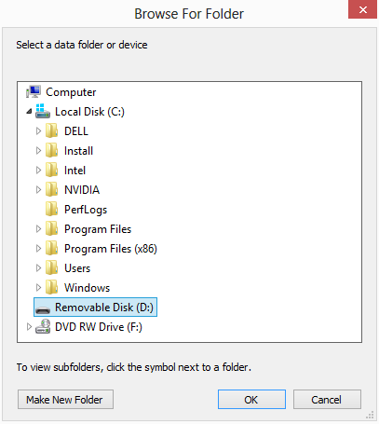Expand the Program Files folder arrow
Viewport: 379px width, 424px height.
[38, 229]
